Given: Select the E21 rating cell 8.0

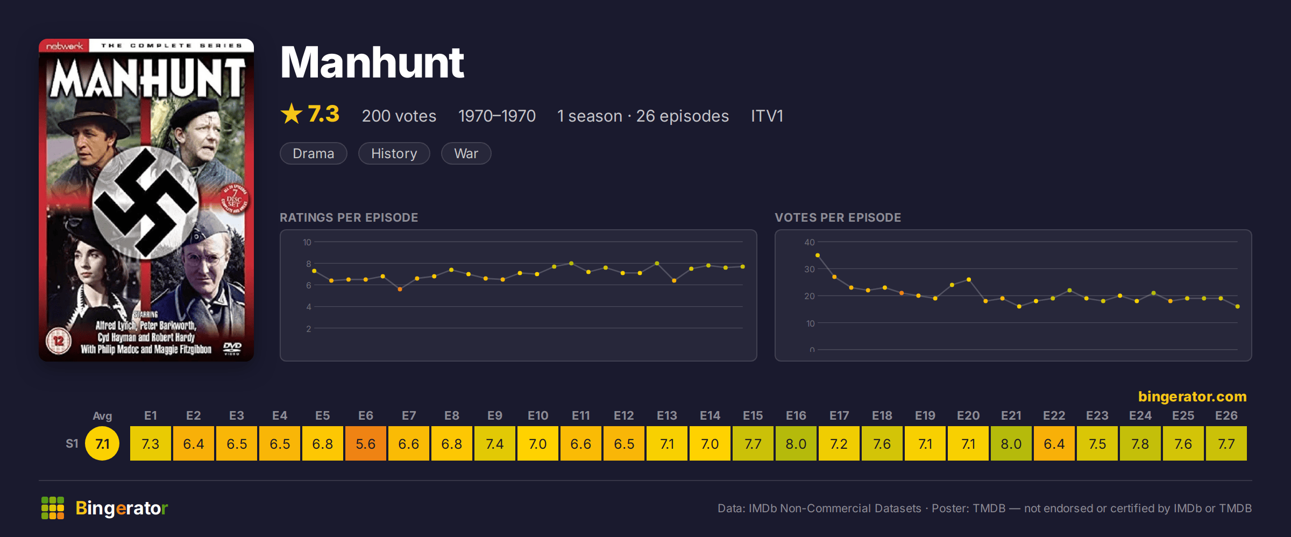Looking at the screenshot, I should click(x=1011, y=443).
